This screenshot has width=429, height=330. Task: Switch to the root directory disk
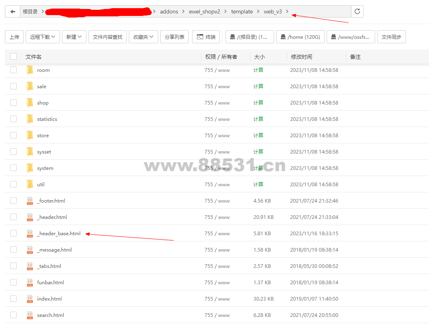pyautogui.click(x=250, y=37)
